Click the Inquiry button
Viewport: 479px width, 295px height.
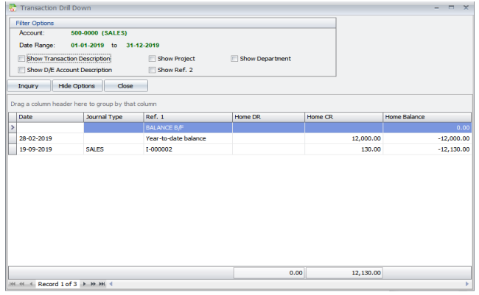pyautogui.click(x=29, y=86)
